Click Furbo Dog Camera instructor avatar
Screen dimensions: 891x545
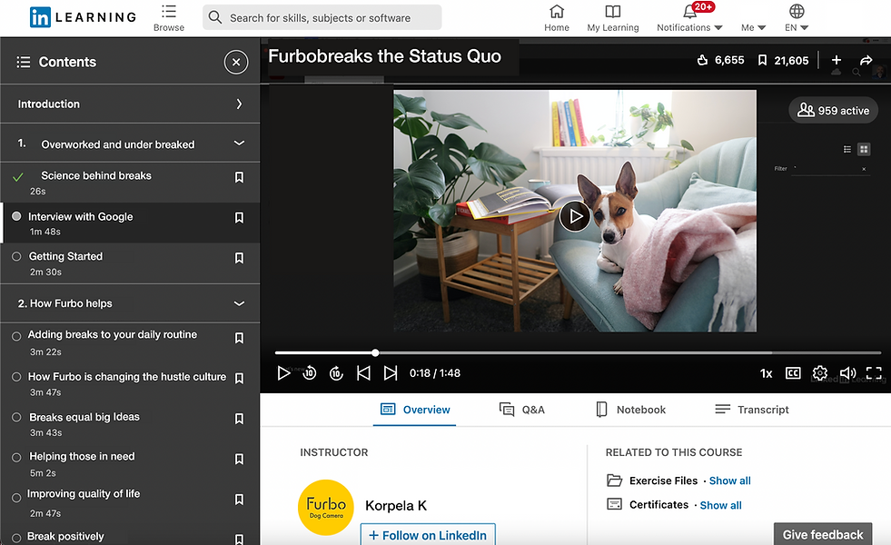pyautogui.click(x=326, y=508)
